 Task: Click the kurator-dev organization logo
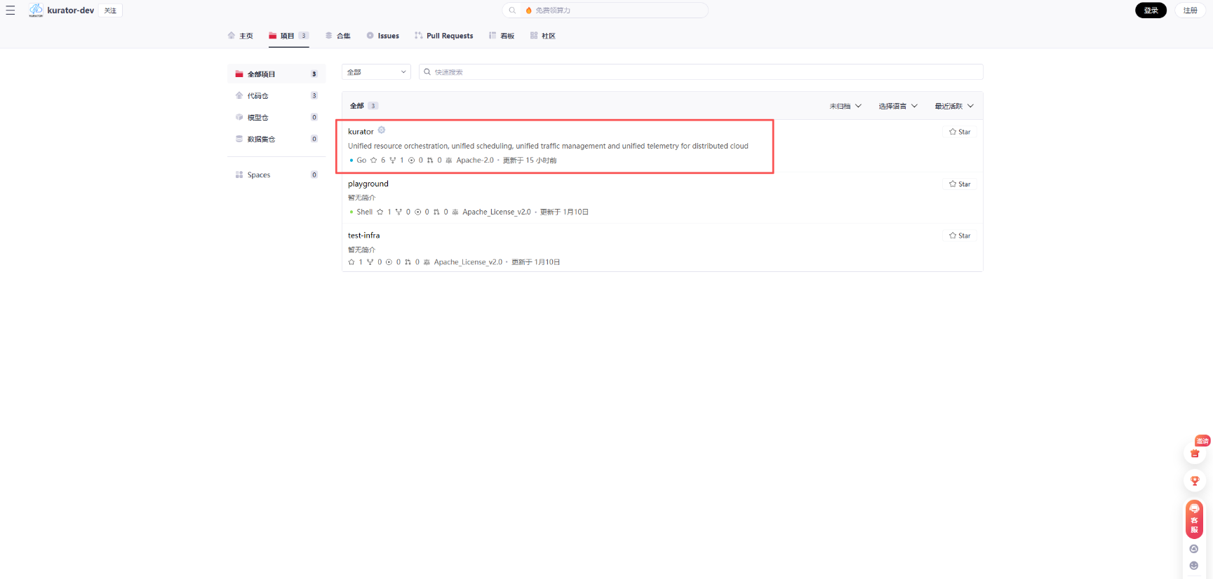pos(36,10)
